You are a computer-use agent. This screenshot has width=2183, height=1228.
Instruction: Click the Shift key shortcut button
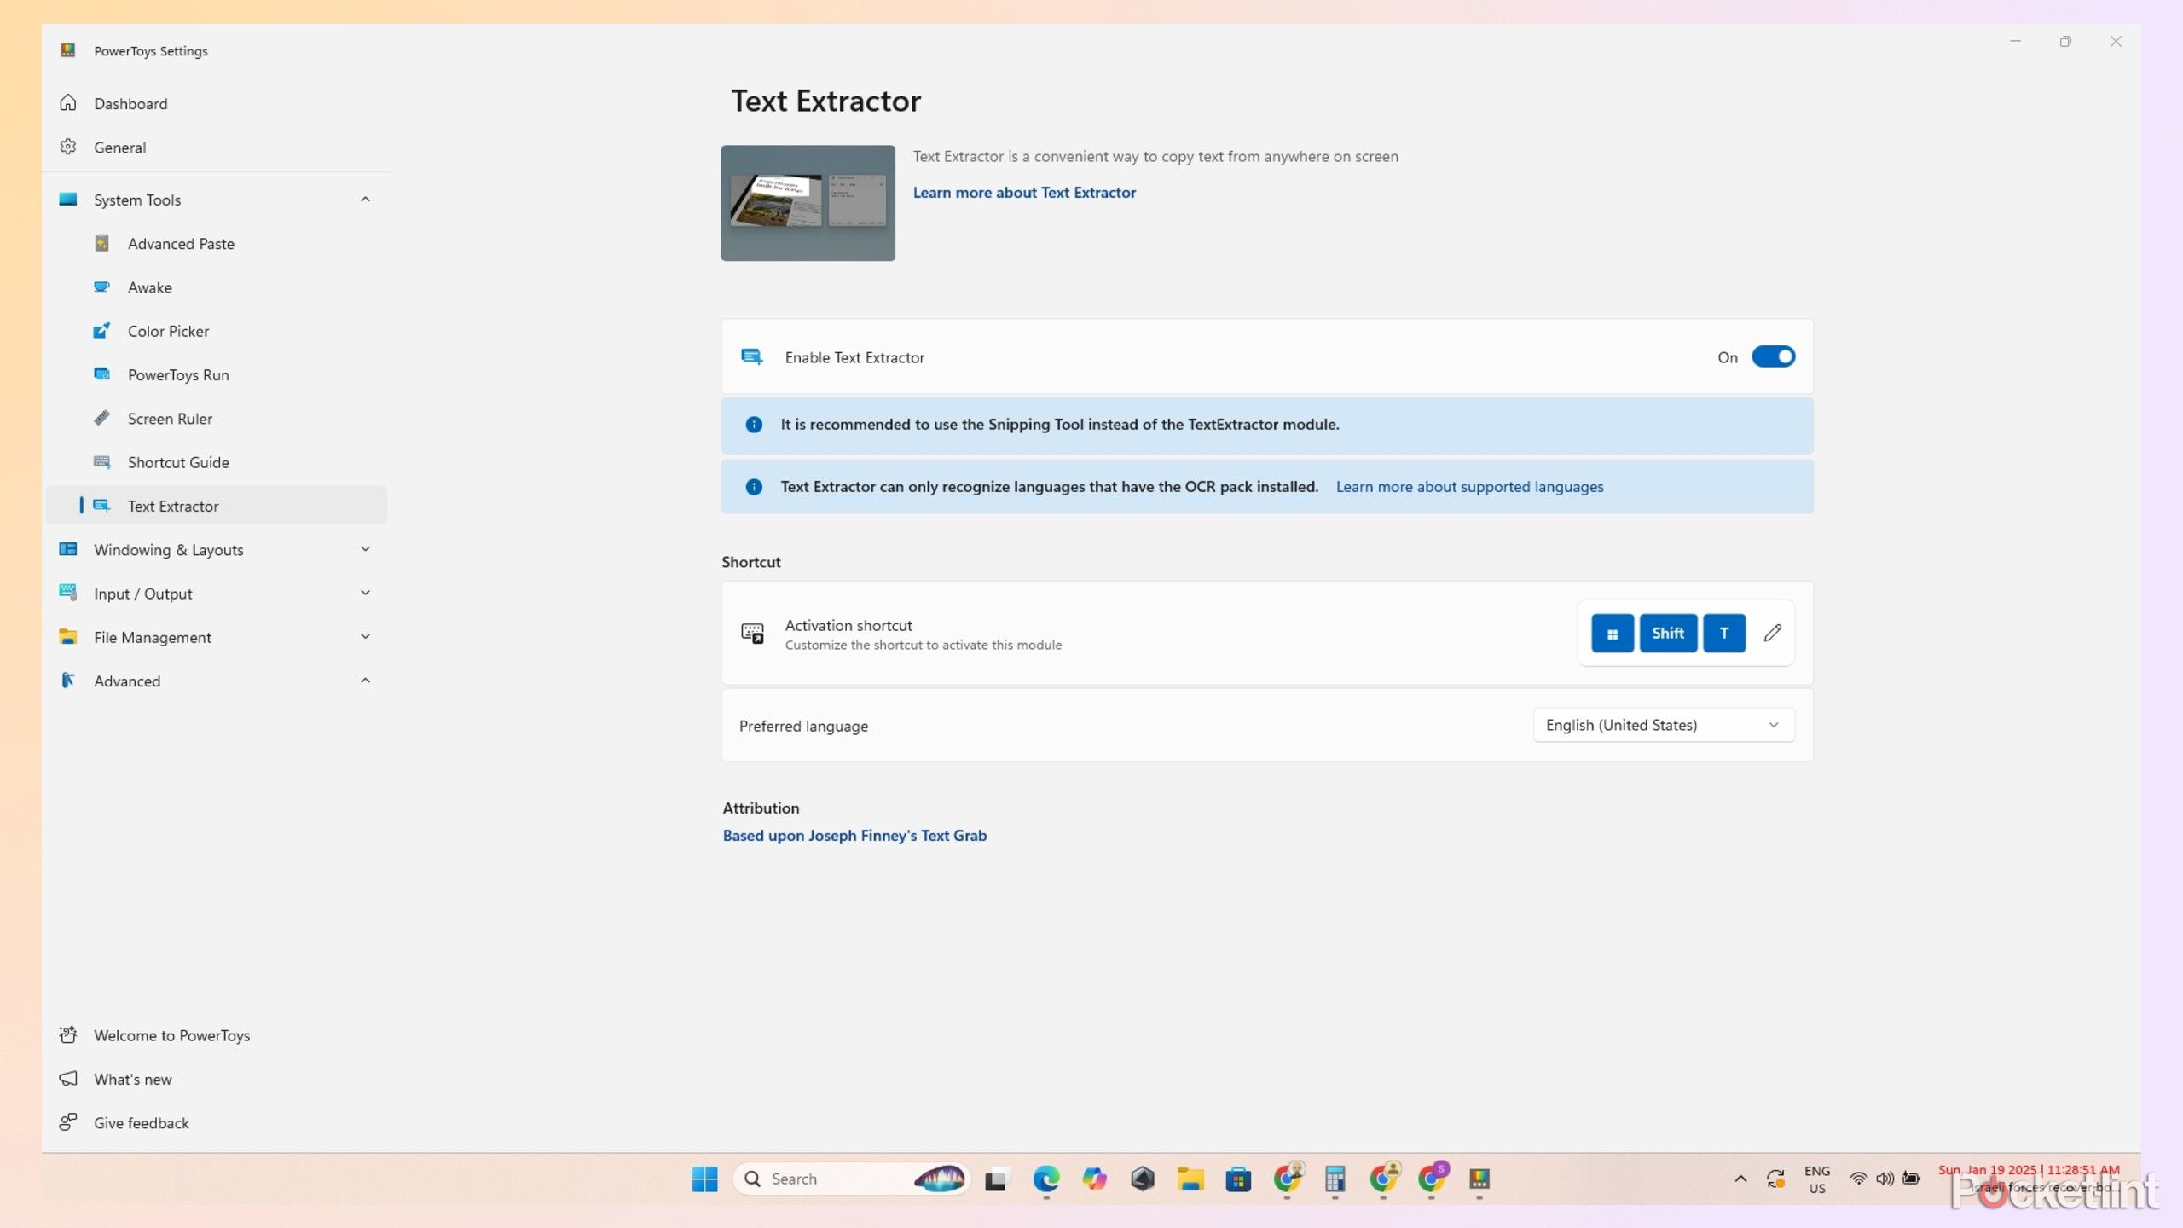click(1668, 633)
